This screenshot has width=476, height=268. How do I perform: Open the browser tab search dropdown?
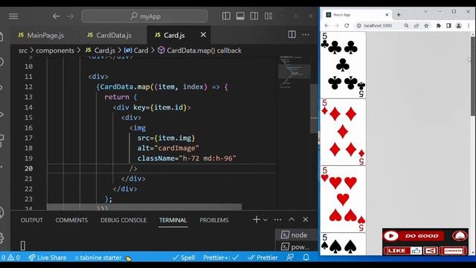425,12
